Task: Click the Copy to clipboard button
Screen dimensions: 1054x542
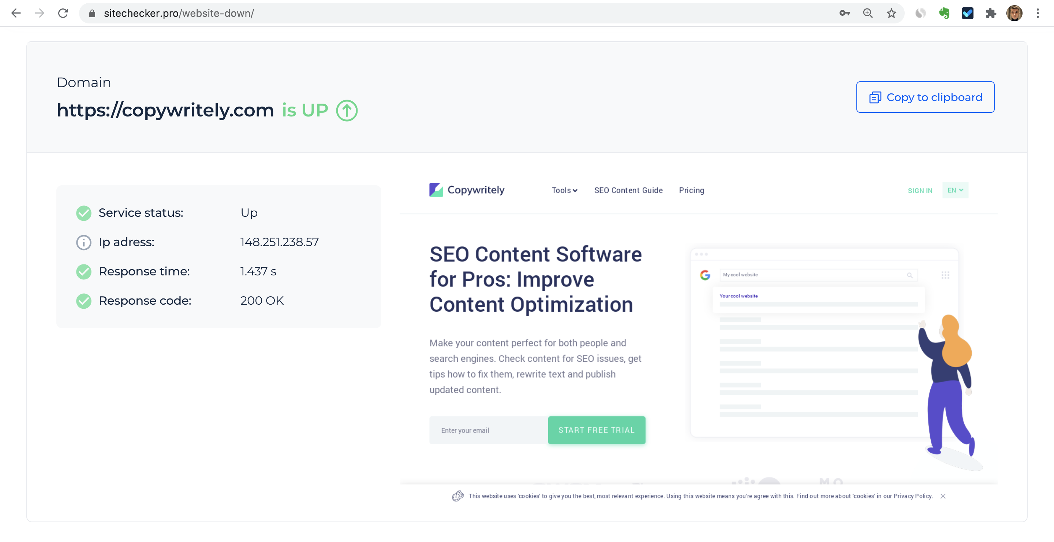Action: point(926,97)
